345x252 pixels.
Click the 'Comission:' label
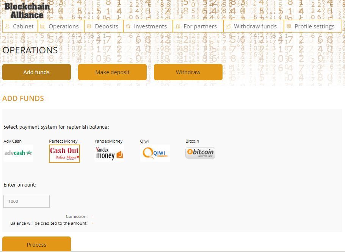pyautogui.click(x=77, y=216)
